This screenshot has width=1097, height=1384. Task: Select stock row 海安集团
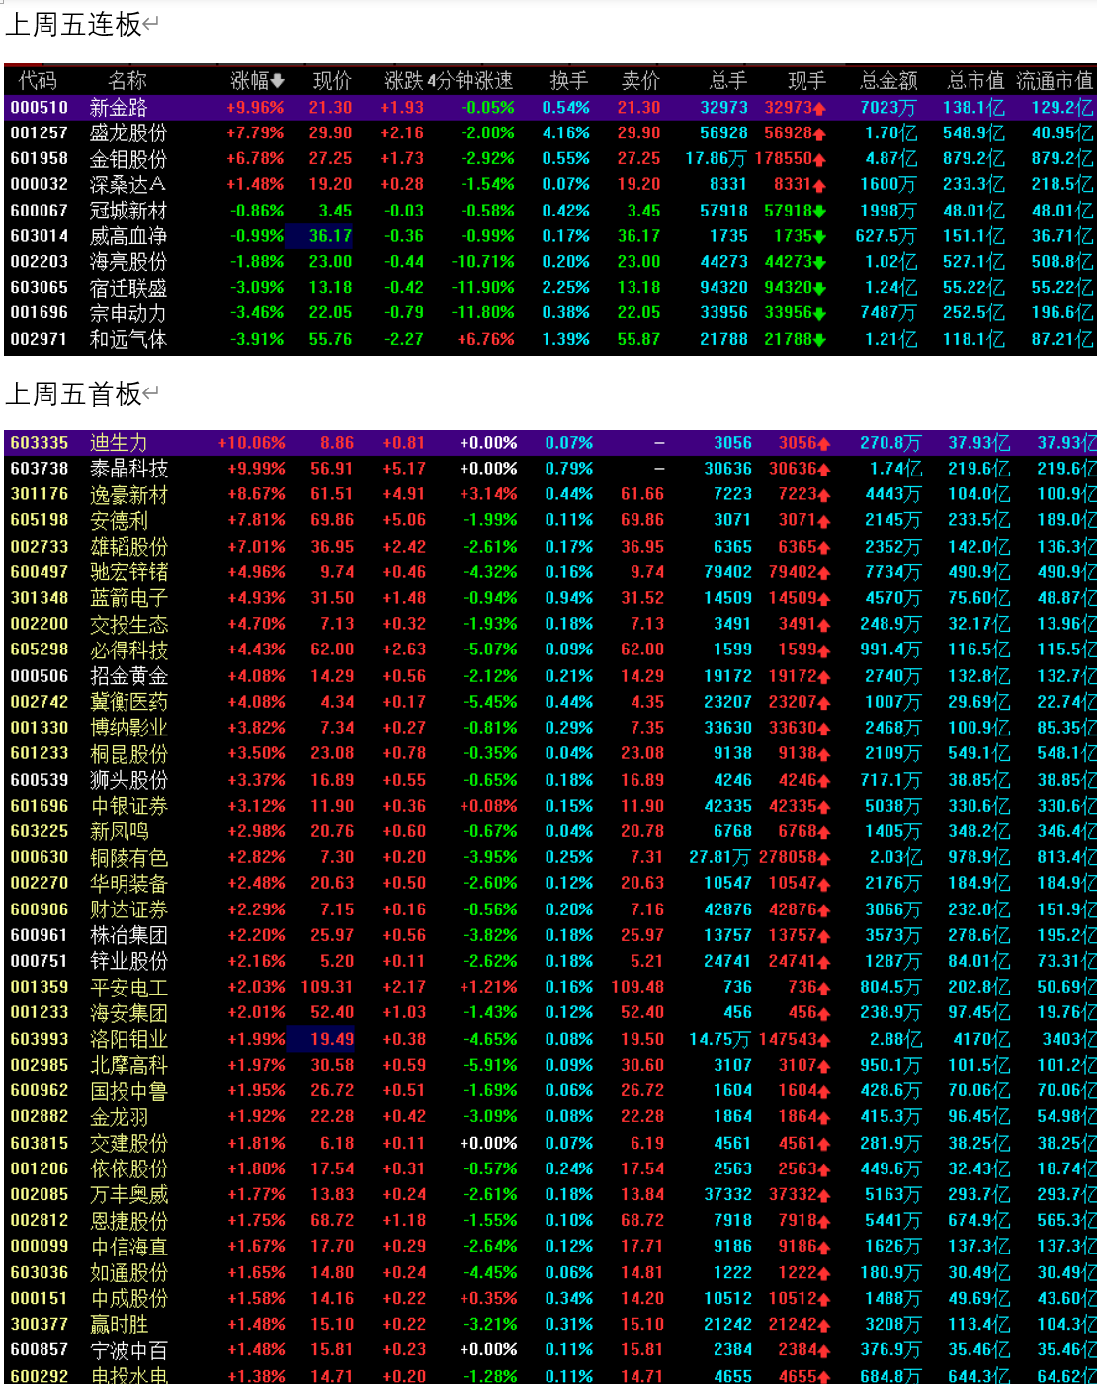[x=550, y=1012]
